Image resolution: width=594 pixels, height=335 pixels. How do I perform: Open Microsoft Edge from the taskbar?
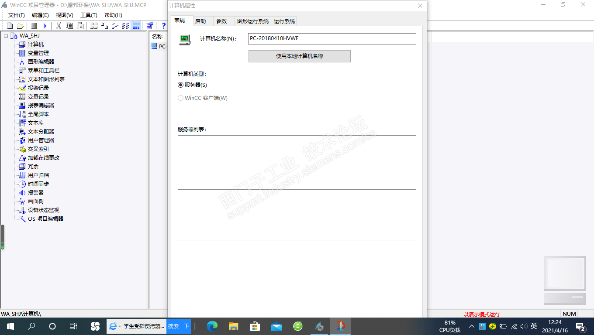(212, 326)
